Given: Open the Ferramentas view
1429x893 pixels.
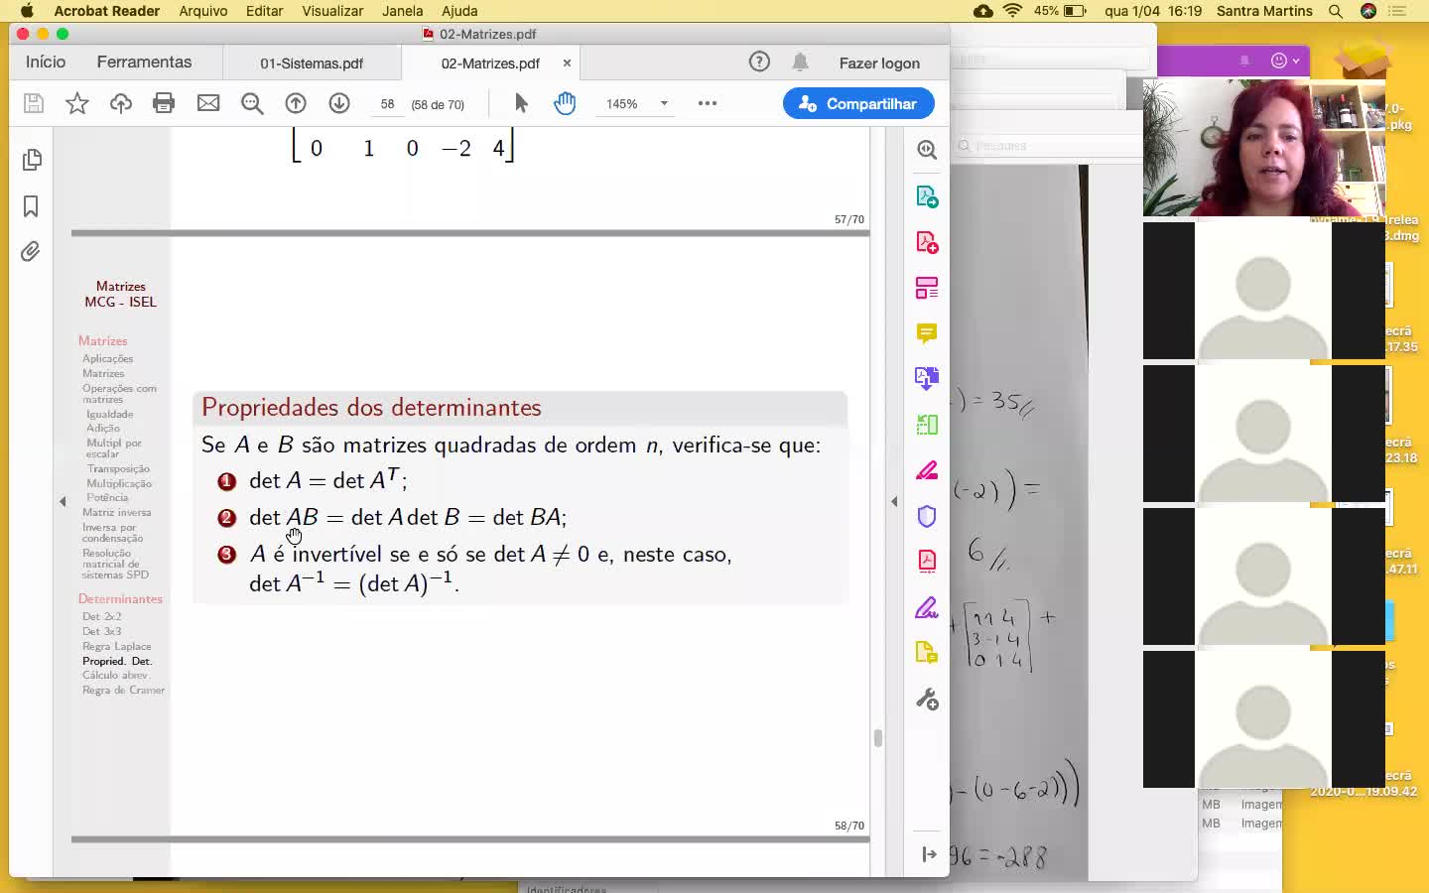Looking at the screenshot, I should (144, 62).
